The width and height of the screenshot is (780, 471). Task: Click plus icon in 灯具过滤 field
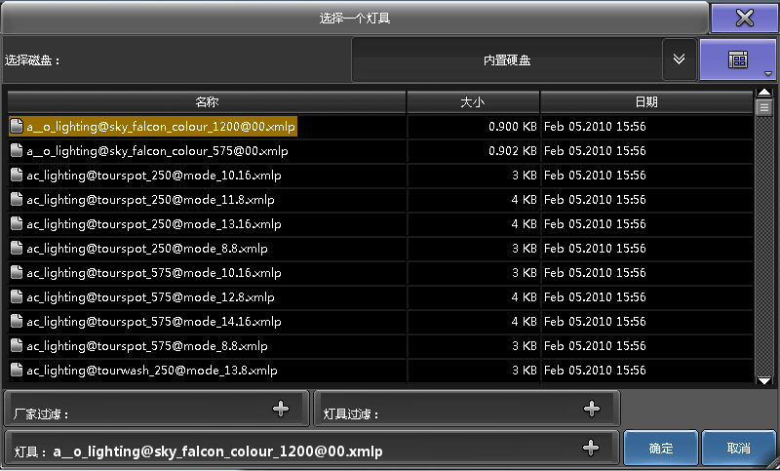tap(592, 409)
